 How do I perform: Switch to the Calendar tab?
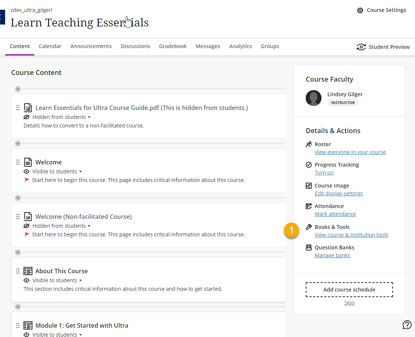[50, 46]
